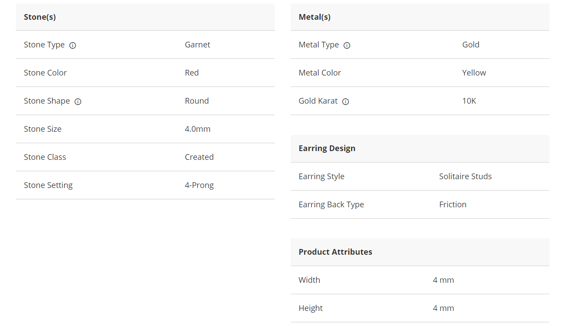
Task: Click the 10K gold karat value
Action: tap(469, 101)
